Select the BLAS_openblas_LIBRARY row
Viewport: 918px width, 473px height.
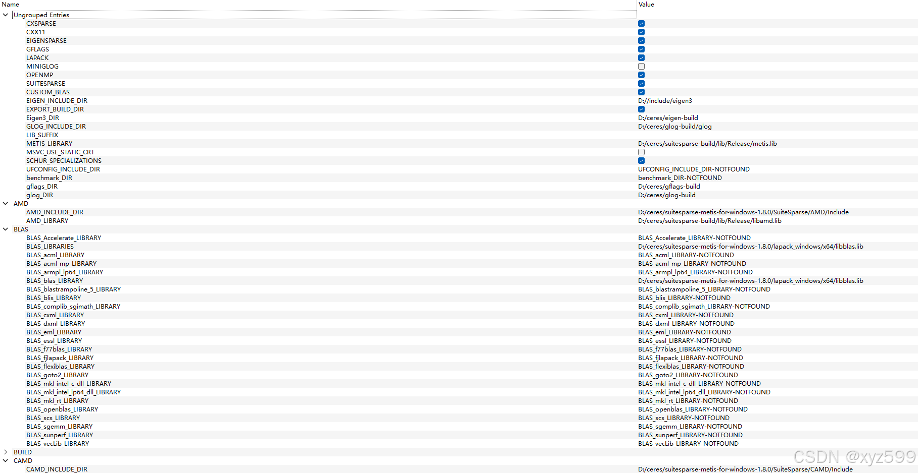(62, 409)
